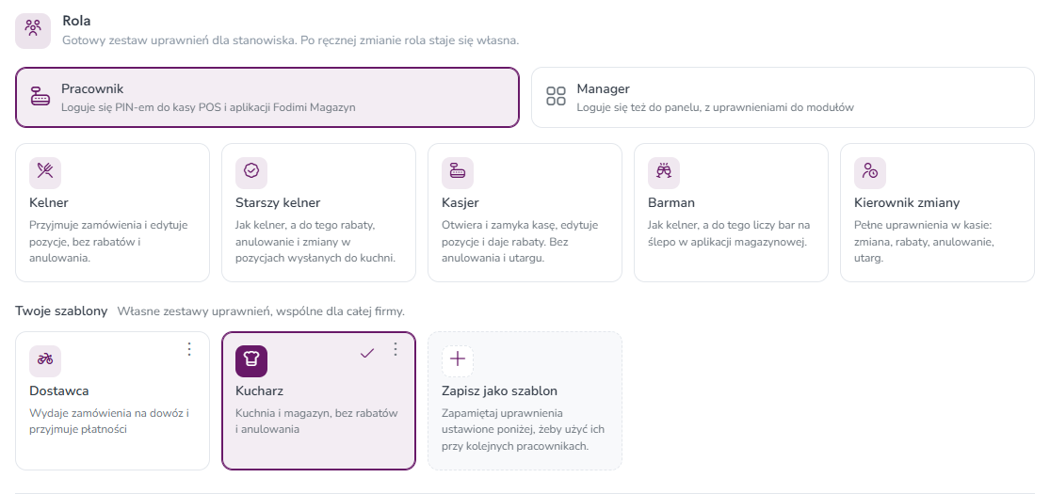This screenshot has height=494, width=1050.
Task: Choose the Kierownik zmiany role card
Action: click(938, 213)
